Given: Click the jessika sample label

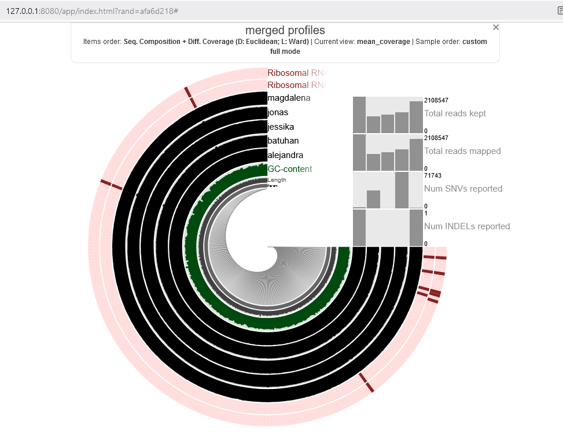Looking at the screenshot, I should pyautogui.click(x=280, y=127).
